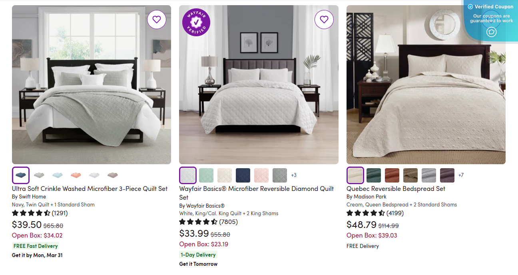This screenshot has width=518, height=275.
Task: Click the 1-Day Delivery badge
Action: [x=198, y=255]
